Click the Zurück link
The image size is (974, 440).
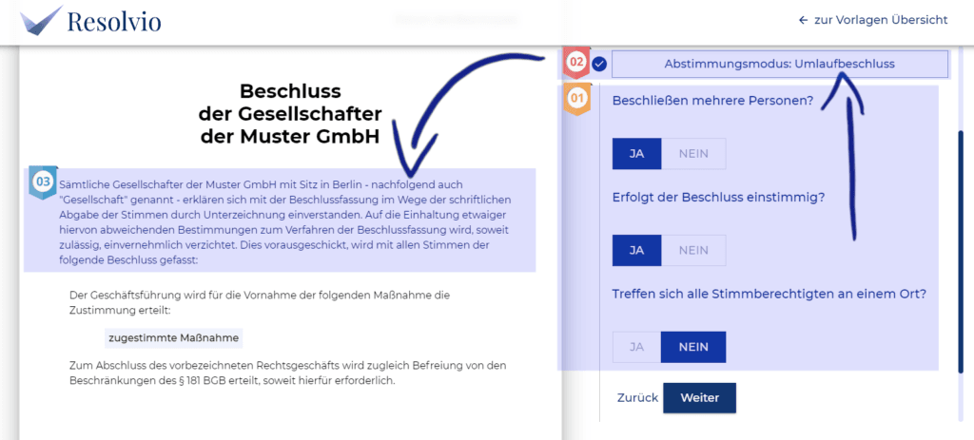click(637, 398)
